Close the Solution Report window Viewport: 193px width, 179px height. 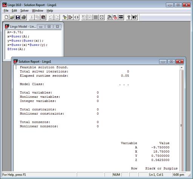tap(180, 62)
